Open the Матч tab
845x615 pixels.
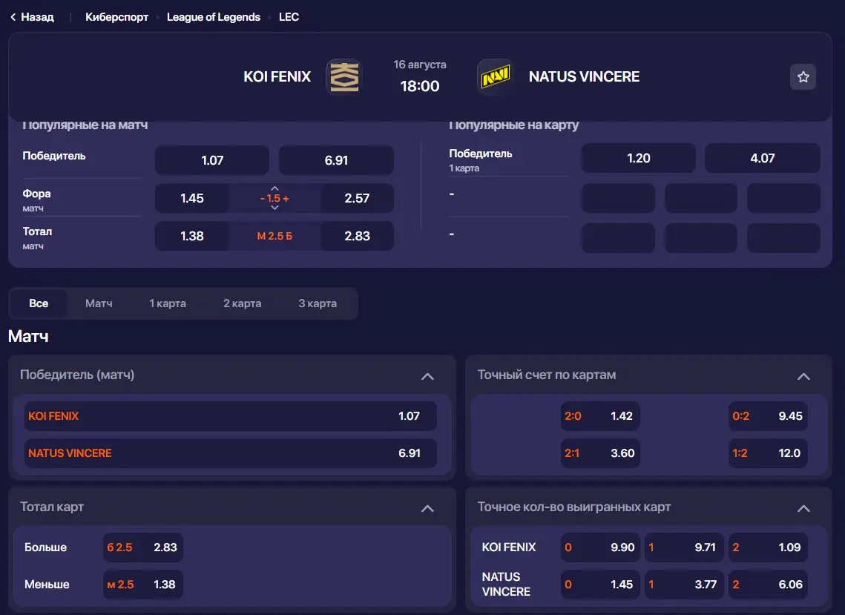pos(99,303)
